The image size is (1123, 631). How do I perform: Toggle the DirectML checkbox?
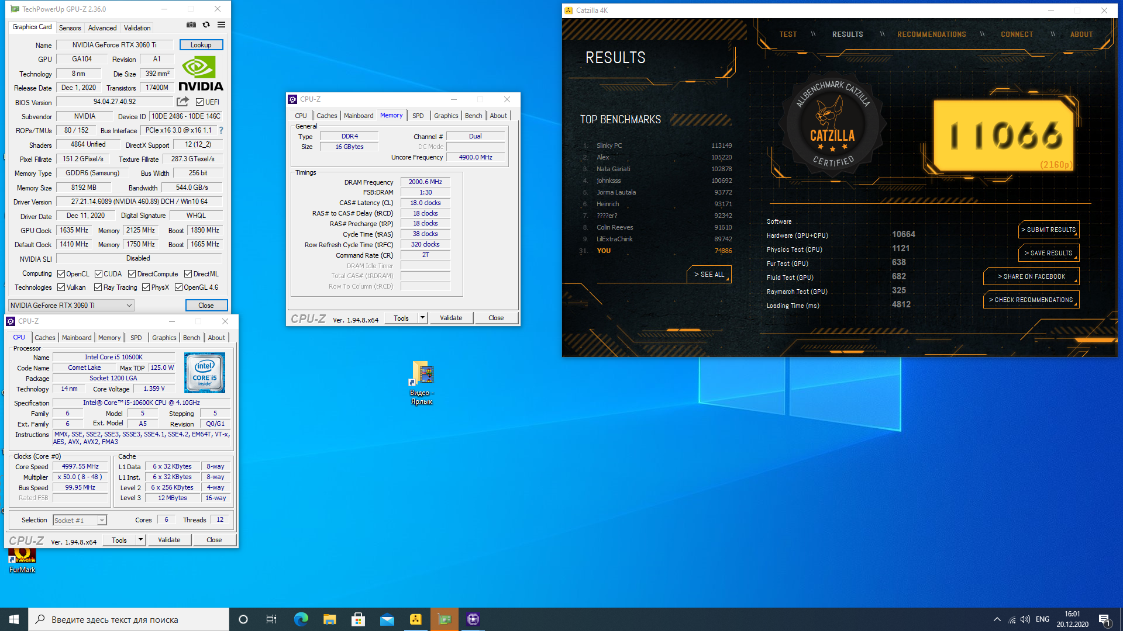(x=188, y=273)
